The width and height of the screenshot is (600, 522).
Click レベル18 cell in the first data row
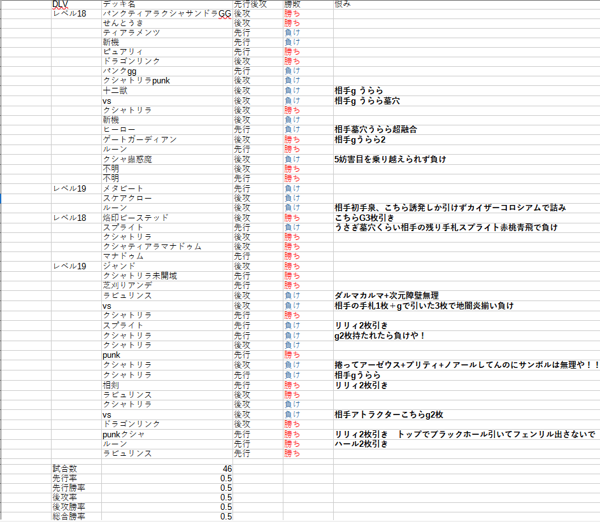(76, 14)
